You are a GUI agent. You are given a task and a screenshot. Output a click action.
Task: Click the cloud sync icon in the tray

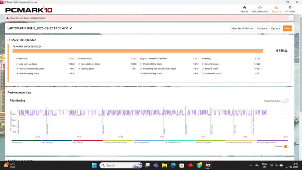pyautogui.click(x=257, y=165)
